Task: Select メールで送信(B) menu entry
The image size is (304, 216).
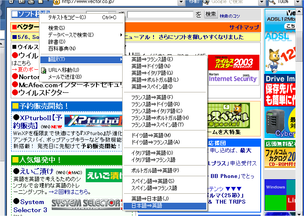Action: [81, 77]
